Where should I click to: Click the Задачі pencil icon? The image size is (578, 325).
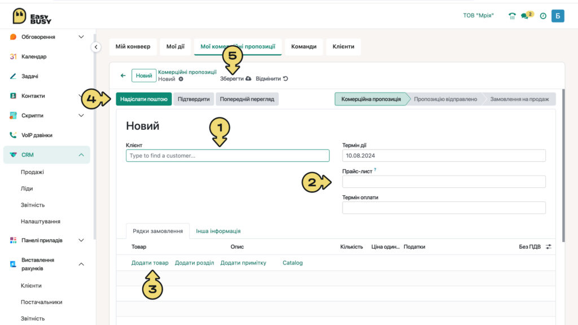tap(13, 76)
